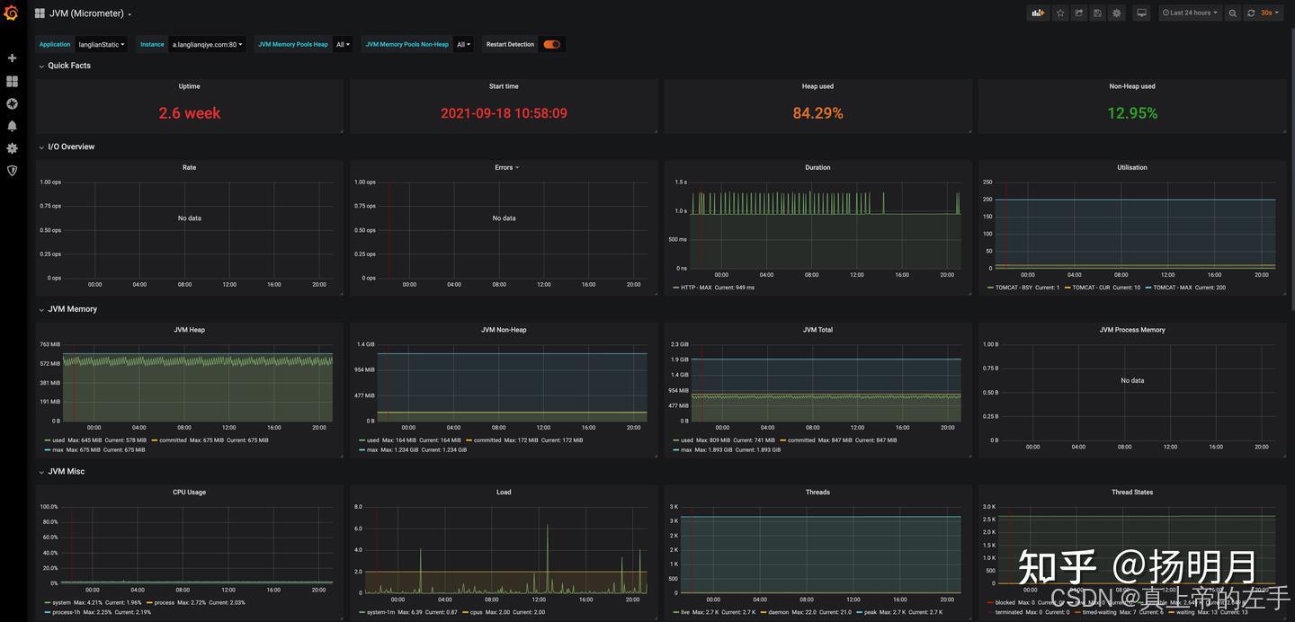
Task: Click the 84.29% Heap used value
Action: click(x=817, y=113)
